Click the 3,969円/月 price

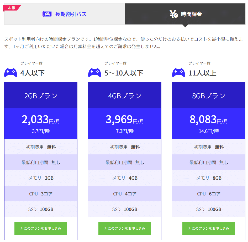click(125, 119)
